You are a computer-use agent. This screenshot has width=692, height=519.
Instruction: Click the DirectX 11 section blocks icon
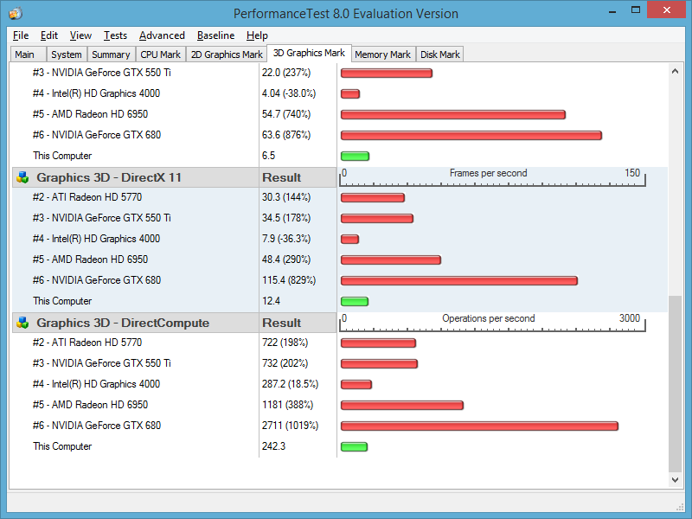click(22, 177)
